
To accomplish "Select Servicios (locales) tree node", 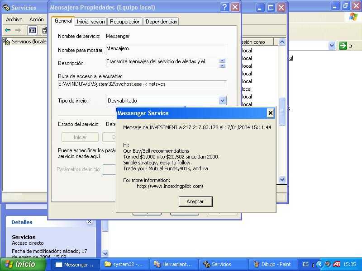I will 25,42.
